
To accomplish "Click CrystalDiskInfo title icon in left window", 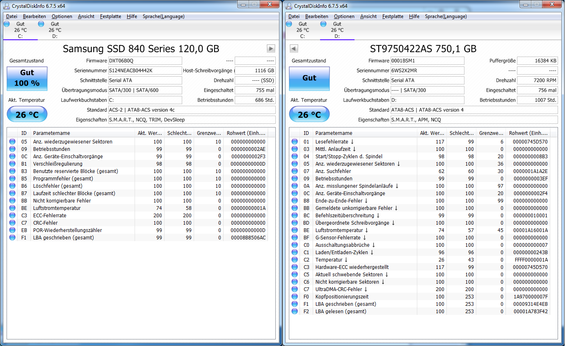I will point(7,6).
